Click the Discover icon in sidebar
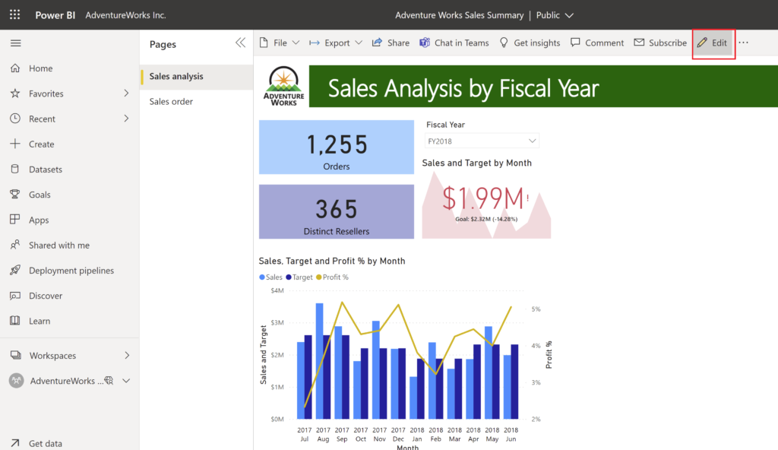 (x=15, y=296)
